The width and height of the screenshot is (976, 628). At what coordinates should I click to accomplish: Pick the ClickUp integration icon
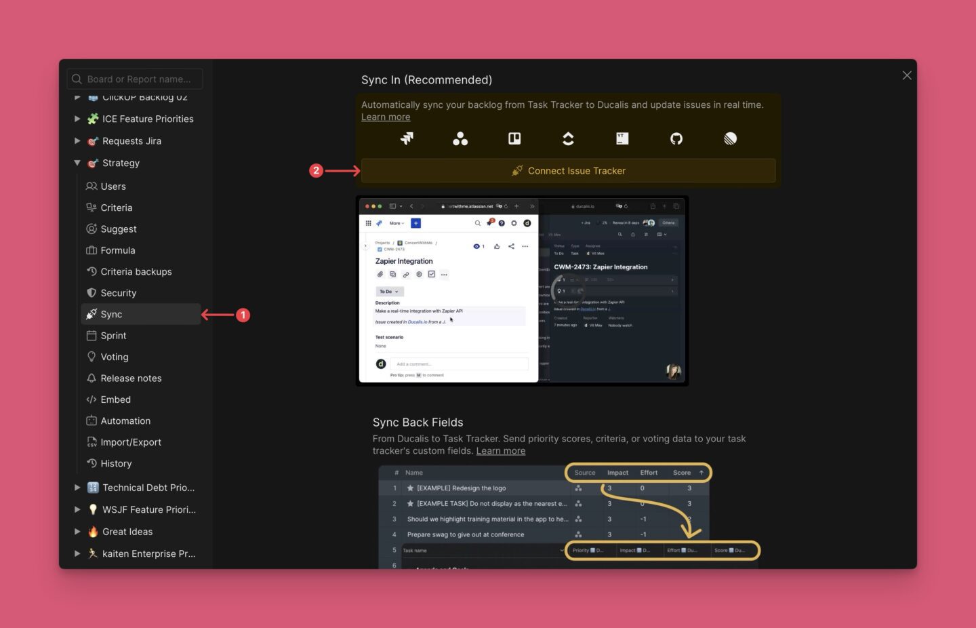click(568, 138)
